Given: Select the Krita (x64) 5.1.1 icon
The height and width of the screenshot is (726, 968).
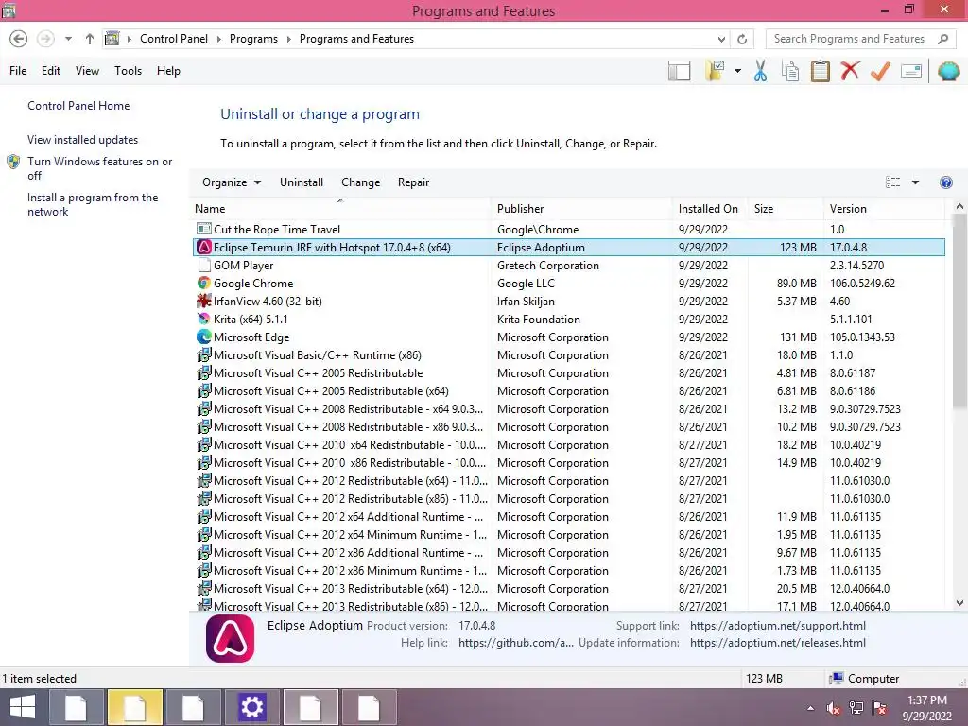Looking at the screenshot, I should point(204,320).
